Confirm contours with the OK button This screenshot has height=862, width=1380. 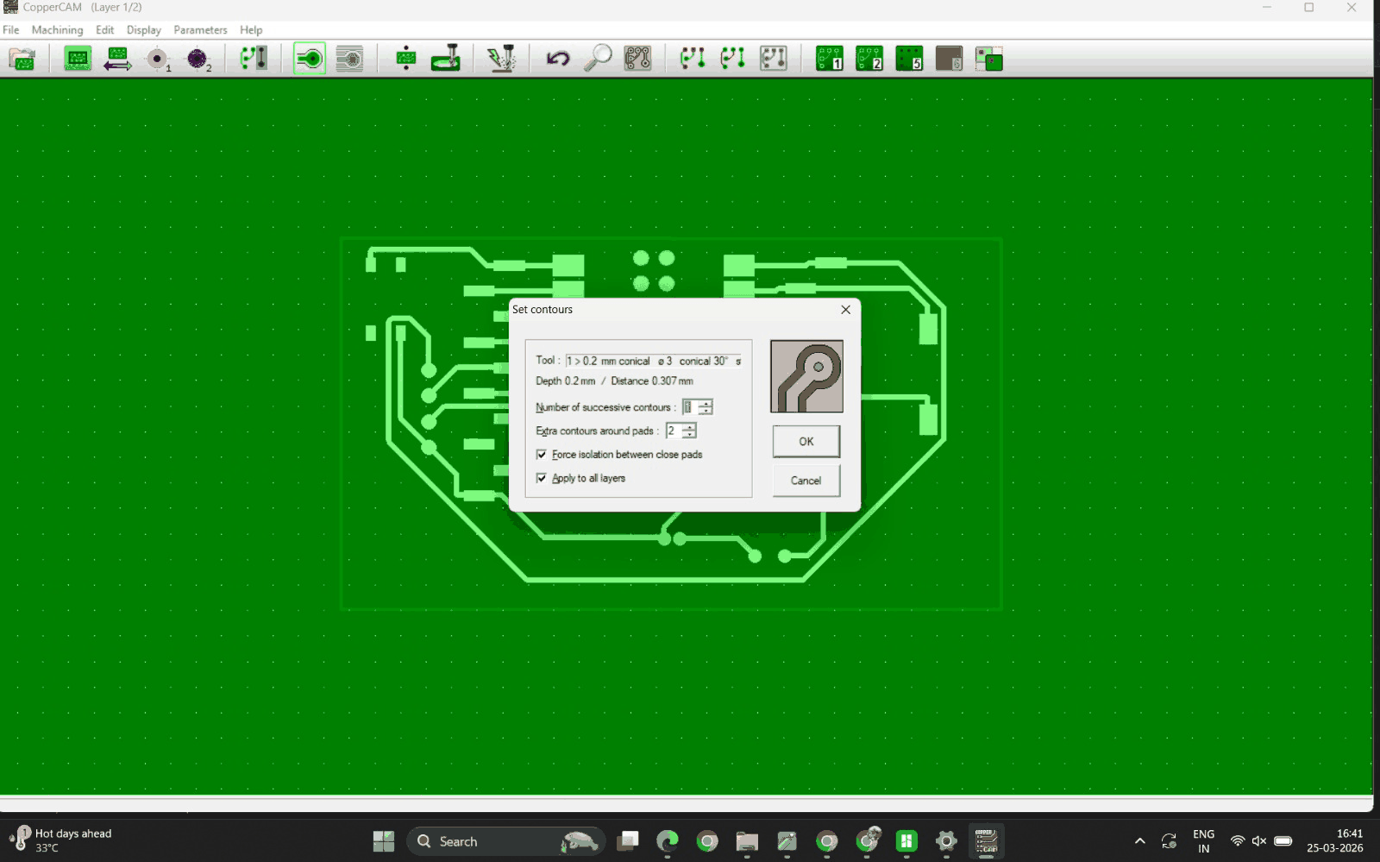(x=806, y=442)
